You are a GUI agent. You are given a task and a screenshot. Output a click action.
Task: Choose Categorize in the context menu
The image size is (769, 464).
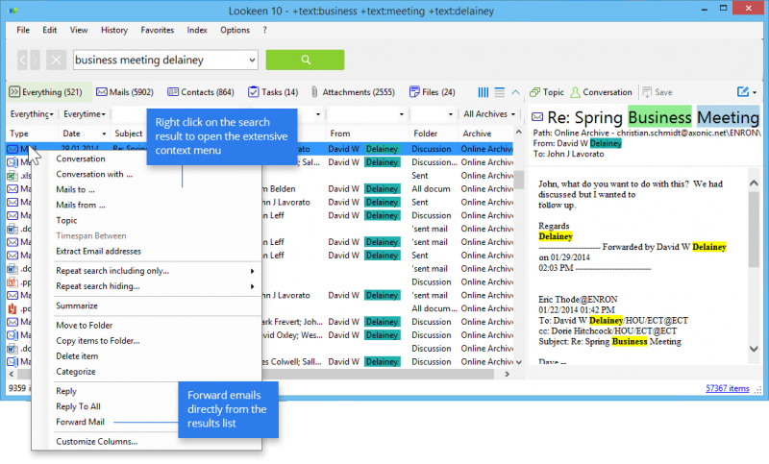point(76,372)
